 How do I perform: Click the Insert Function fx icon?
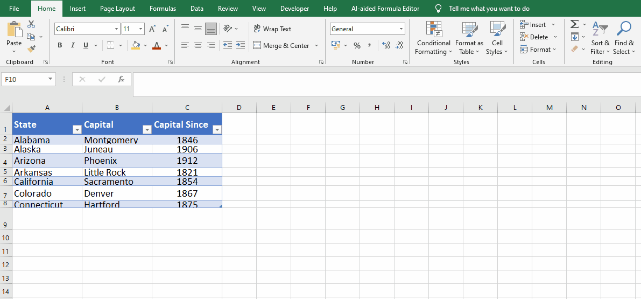pyautogui.click(x=121, y=79)
